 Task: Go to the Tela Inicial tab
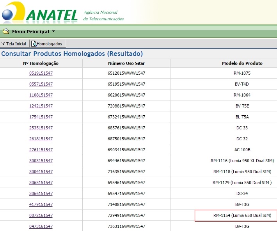pos(15,43)
